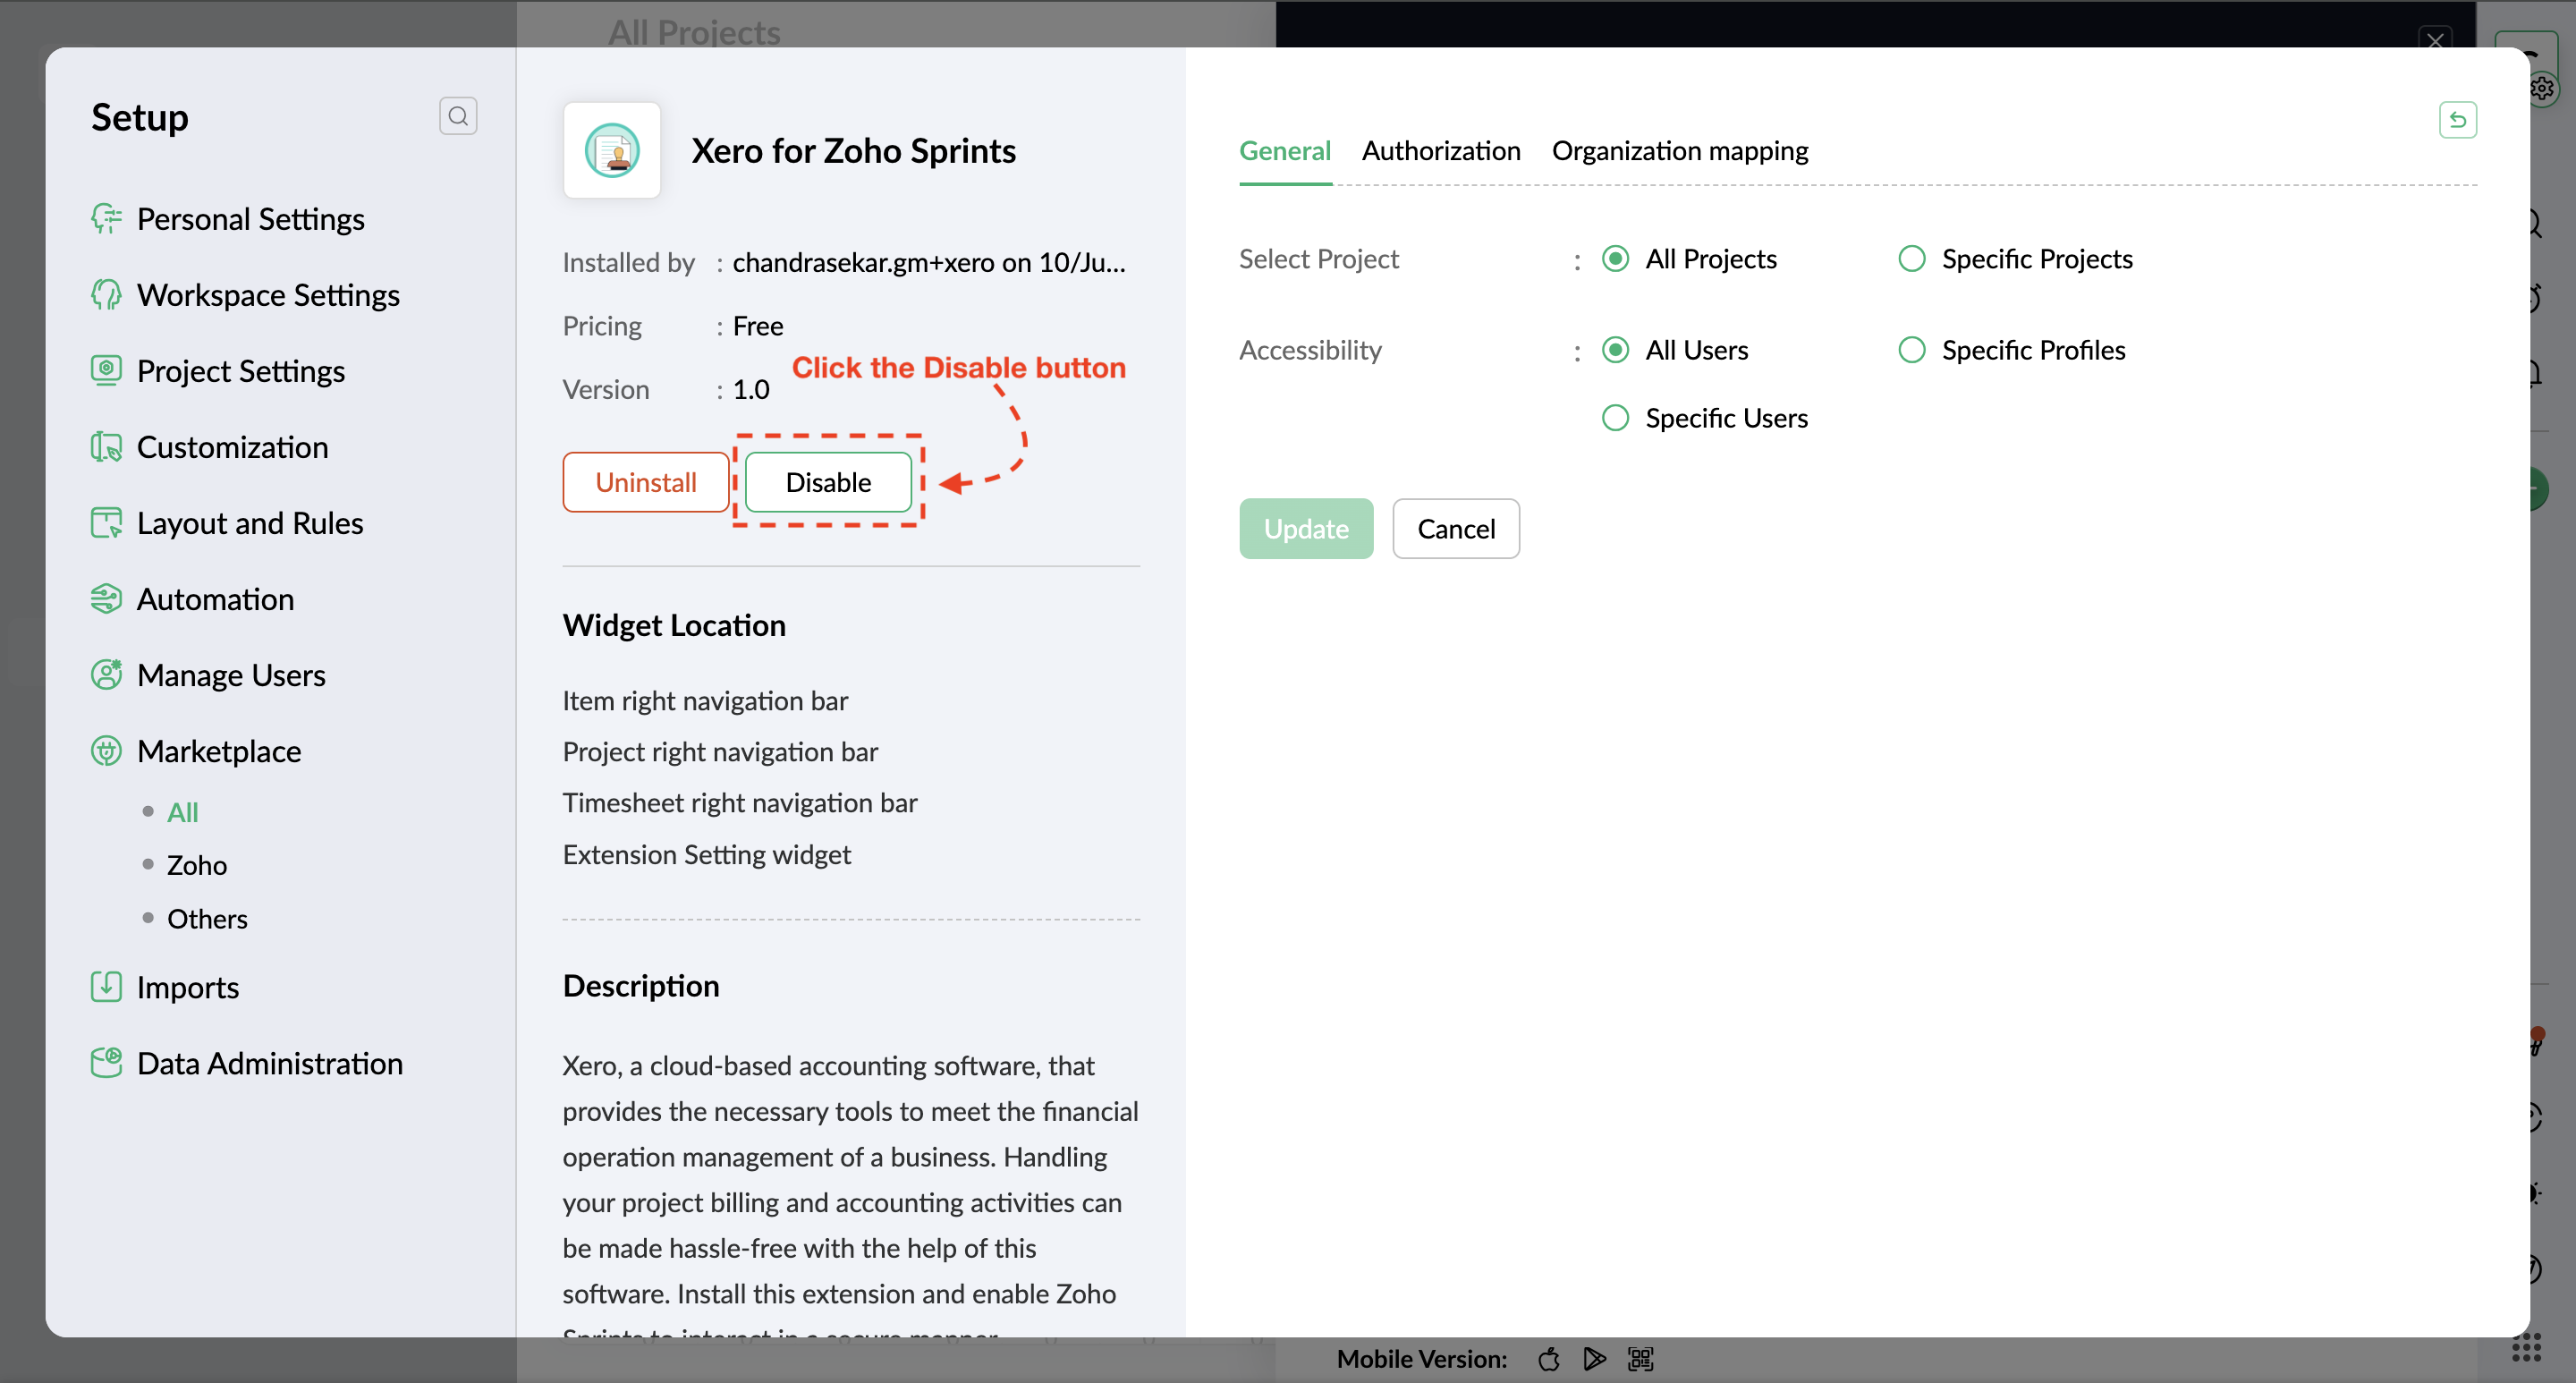
Task: Switch to the General tab
Action: 1285,151
